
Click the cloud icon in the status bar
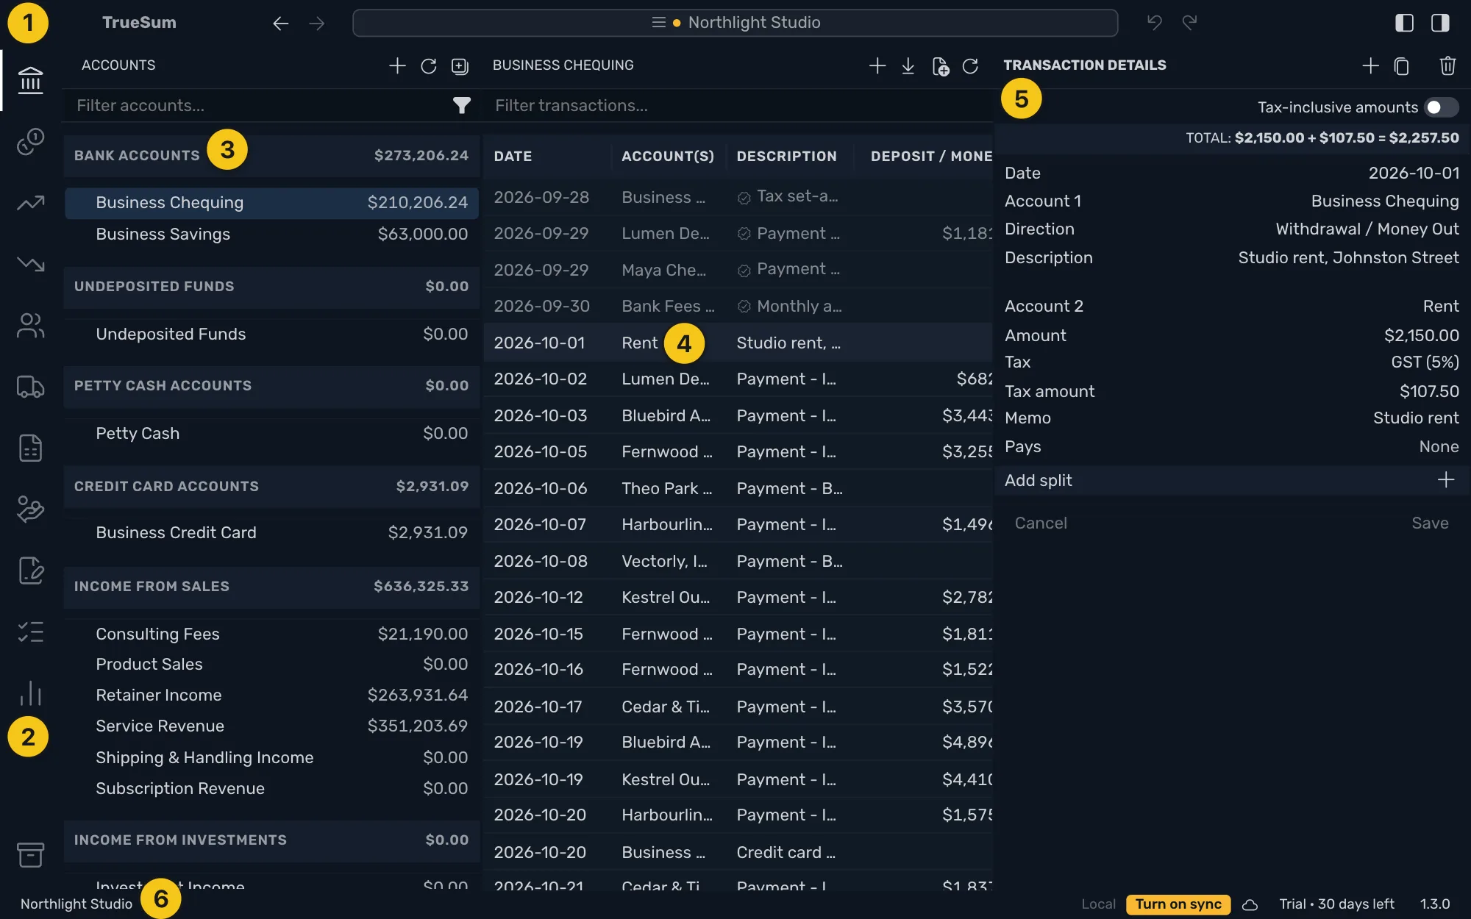pyautogui.click(x=1250, y=904)
